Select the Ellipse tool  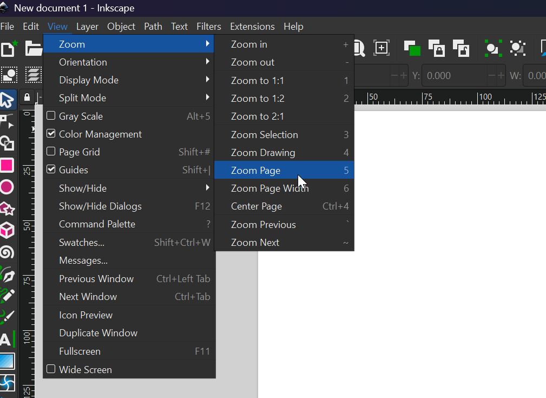[7, 187]
